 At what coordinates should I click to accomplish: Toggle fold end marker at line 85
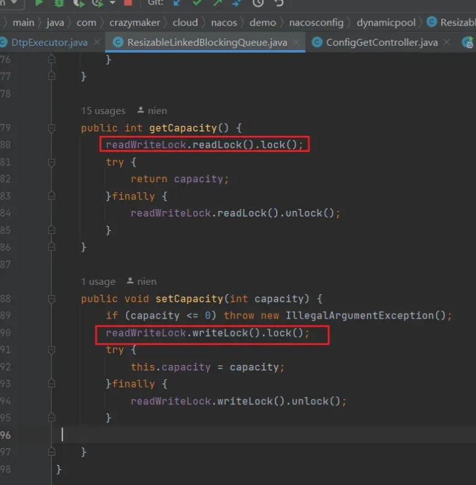click(x=52, y=230)
